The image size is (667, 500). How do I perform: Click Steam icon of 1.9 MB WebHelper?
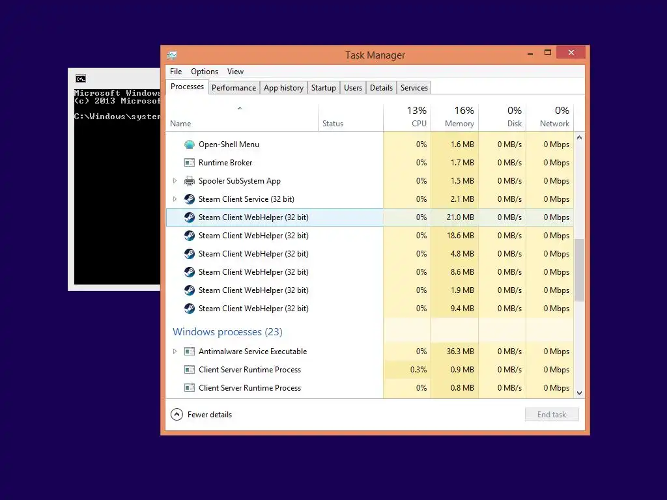click(190, 290)
